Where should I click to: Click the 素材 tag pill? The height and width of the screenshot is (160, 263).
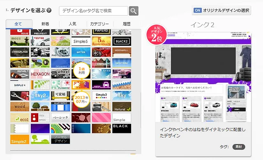239,147
